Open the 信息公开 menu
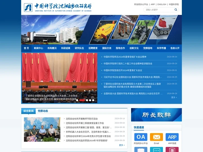This screenshot has height=152, width=203. pos(175,48)
